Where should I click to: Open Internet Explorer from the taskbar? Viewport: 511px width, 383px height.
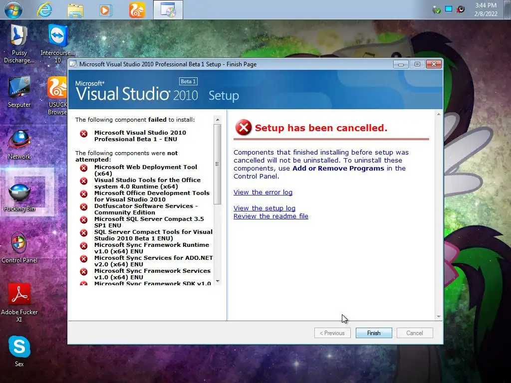(x=44, y=10)
